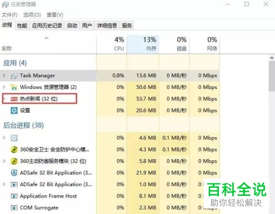Minimize the Task Manager window
This screenshot has width=275, height=214.
coord(228,4)
